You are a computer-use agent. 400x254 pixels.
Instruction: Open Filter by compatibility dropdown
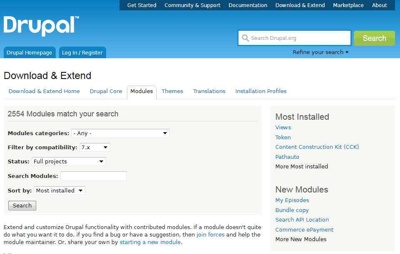point(94,147)
